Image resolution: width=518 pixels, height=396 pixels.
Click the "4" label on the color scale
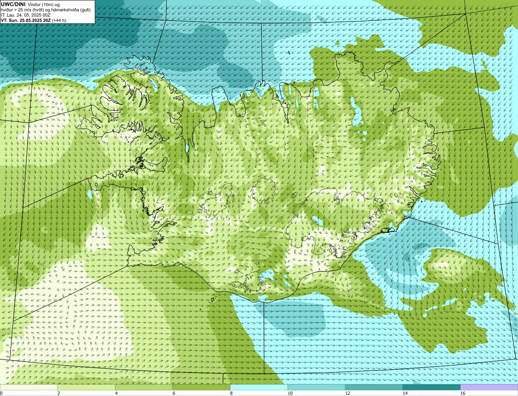pyautogui.click(x=116, y=393)
